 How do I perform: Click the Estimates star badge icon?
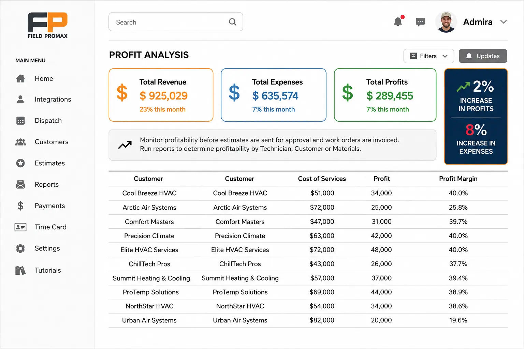(20, 163)
